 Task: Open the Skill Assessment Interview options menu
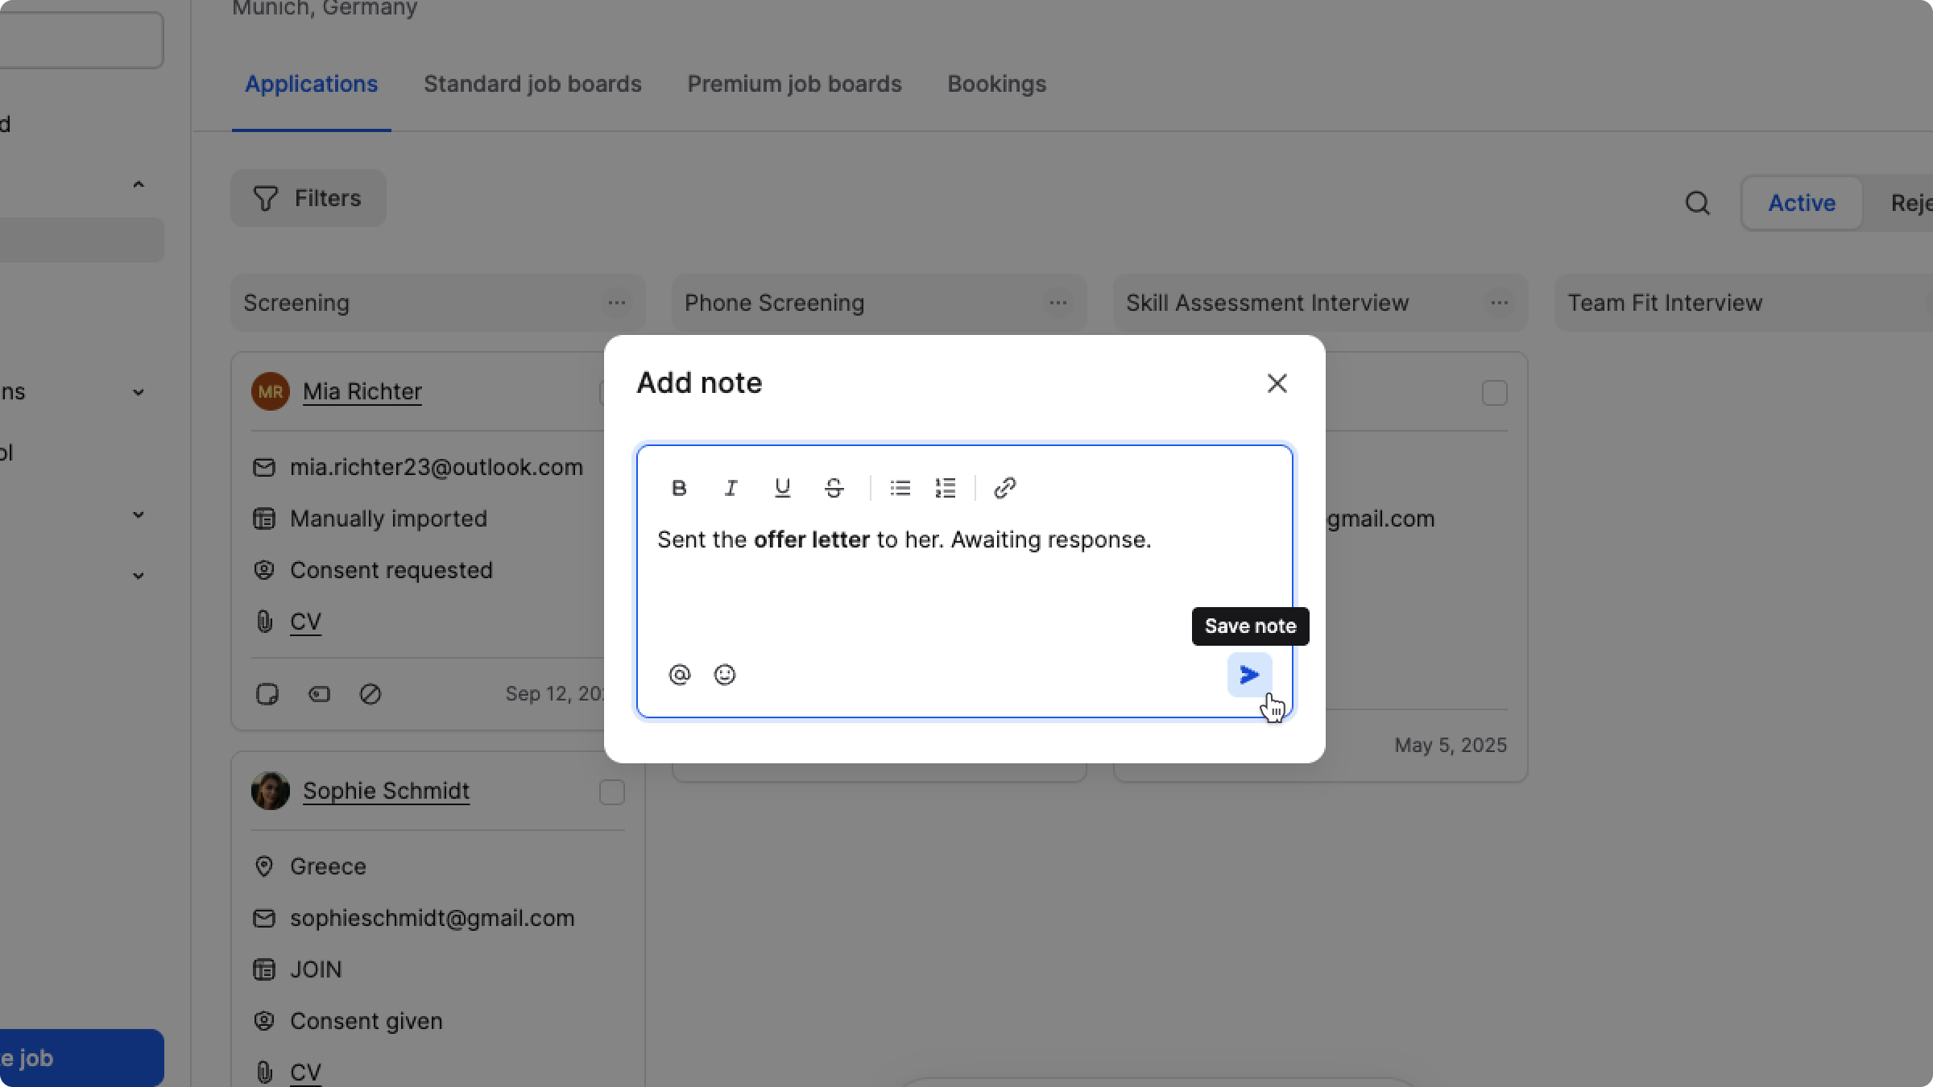click(1499, 304)
